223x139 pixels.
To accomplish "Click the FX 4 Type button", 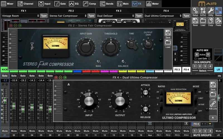I will 186,16.
